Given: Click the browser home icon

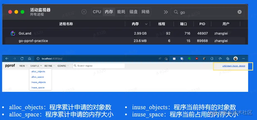Looking at the screenshot, I should pyautogui.click(x=29, y=59).
